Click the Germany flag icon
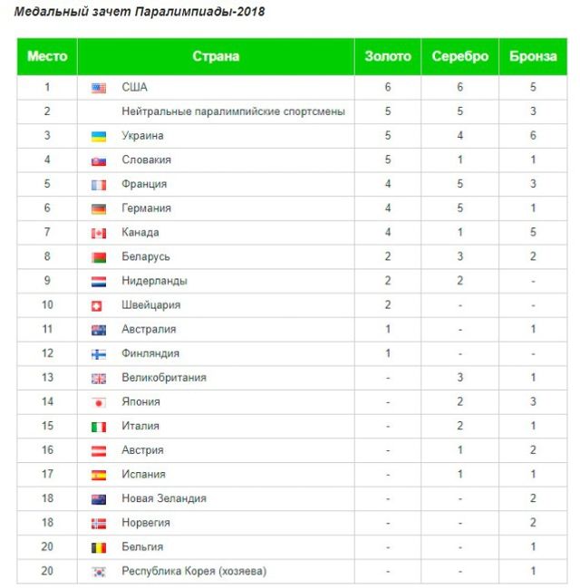The height and width of the screenshot is (588, 580). (x=99, y=208)
